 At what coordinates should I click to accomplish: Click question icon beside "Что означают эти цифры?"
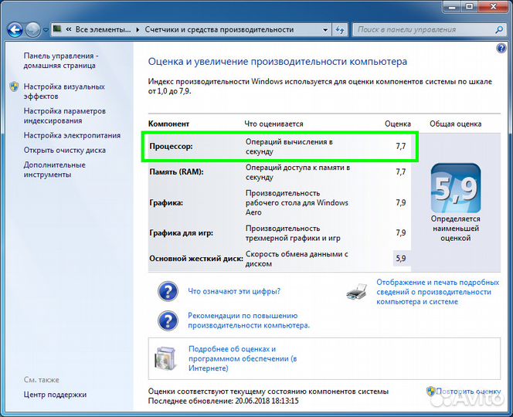[168, 291]
